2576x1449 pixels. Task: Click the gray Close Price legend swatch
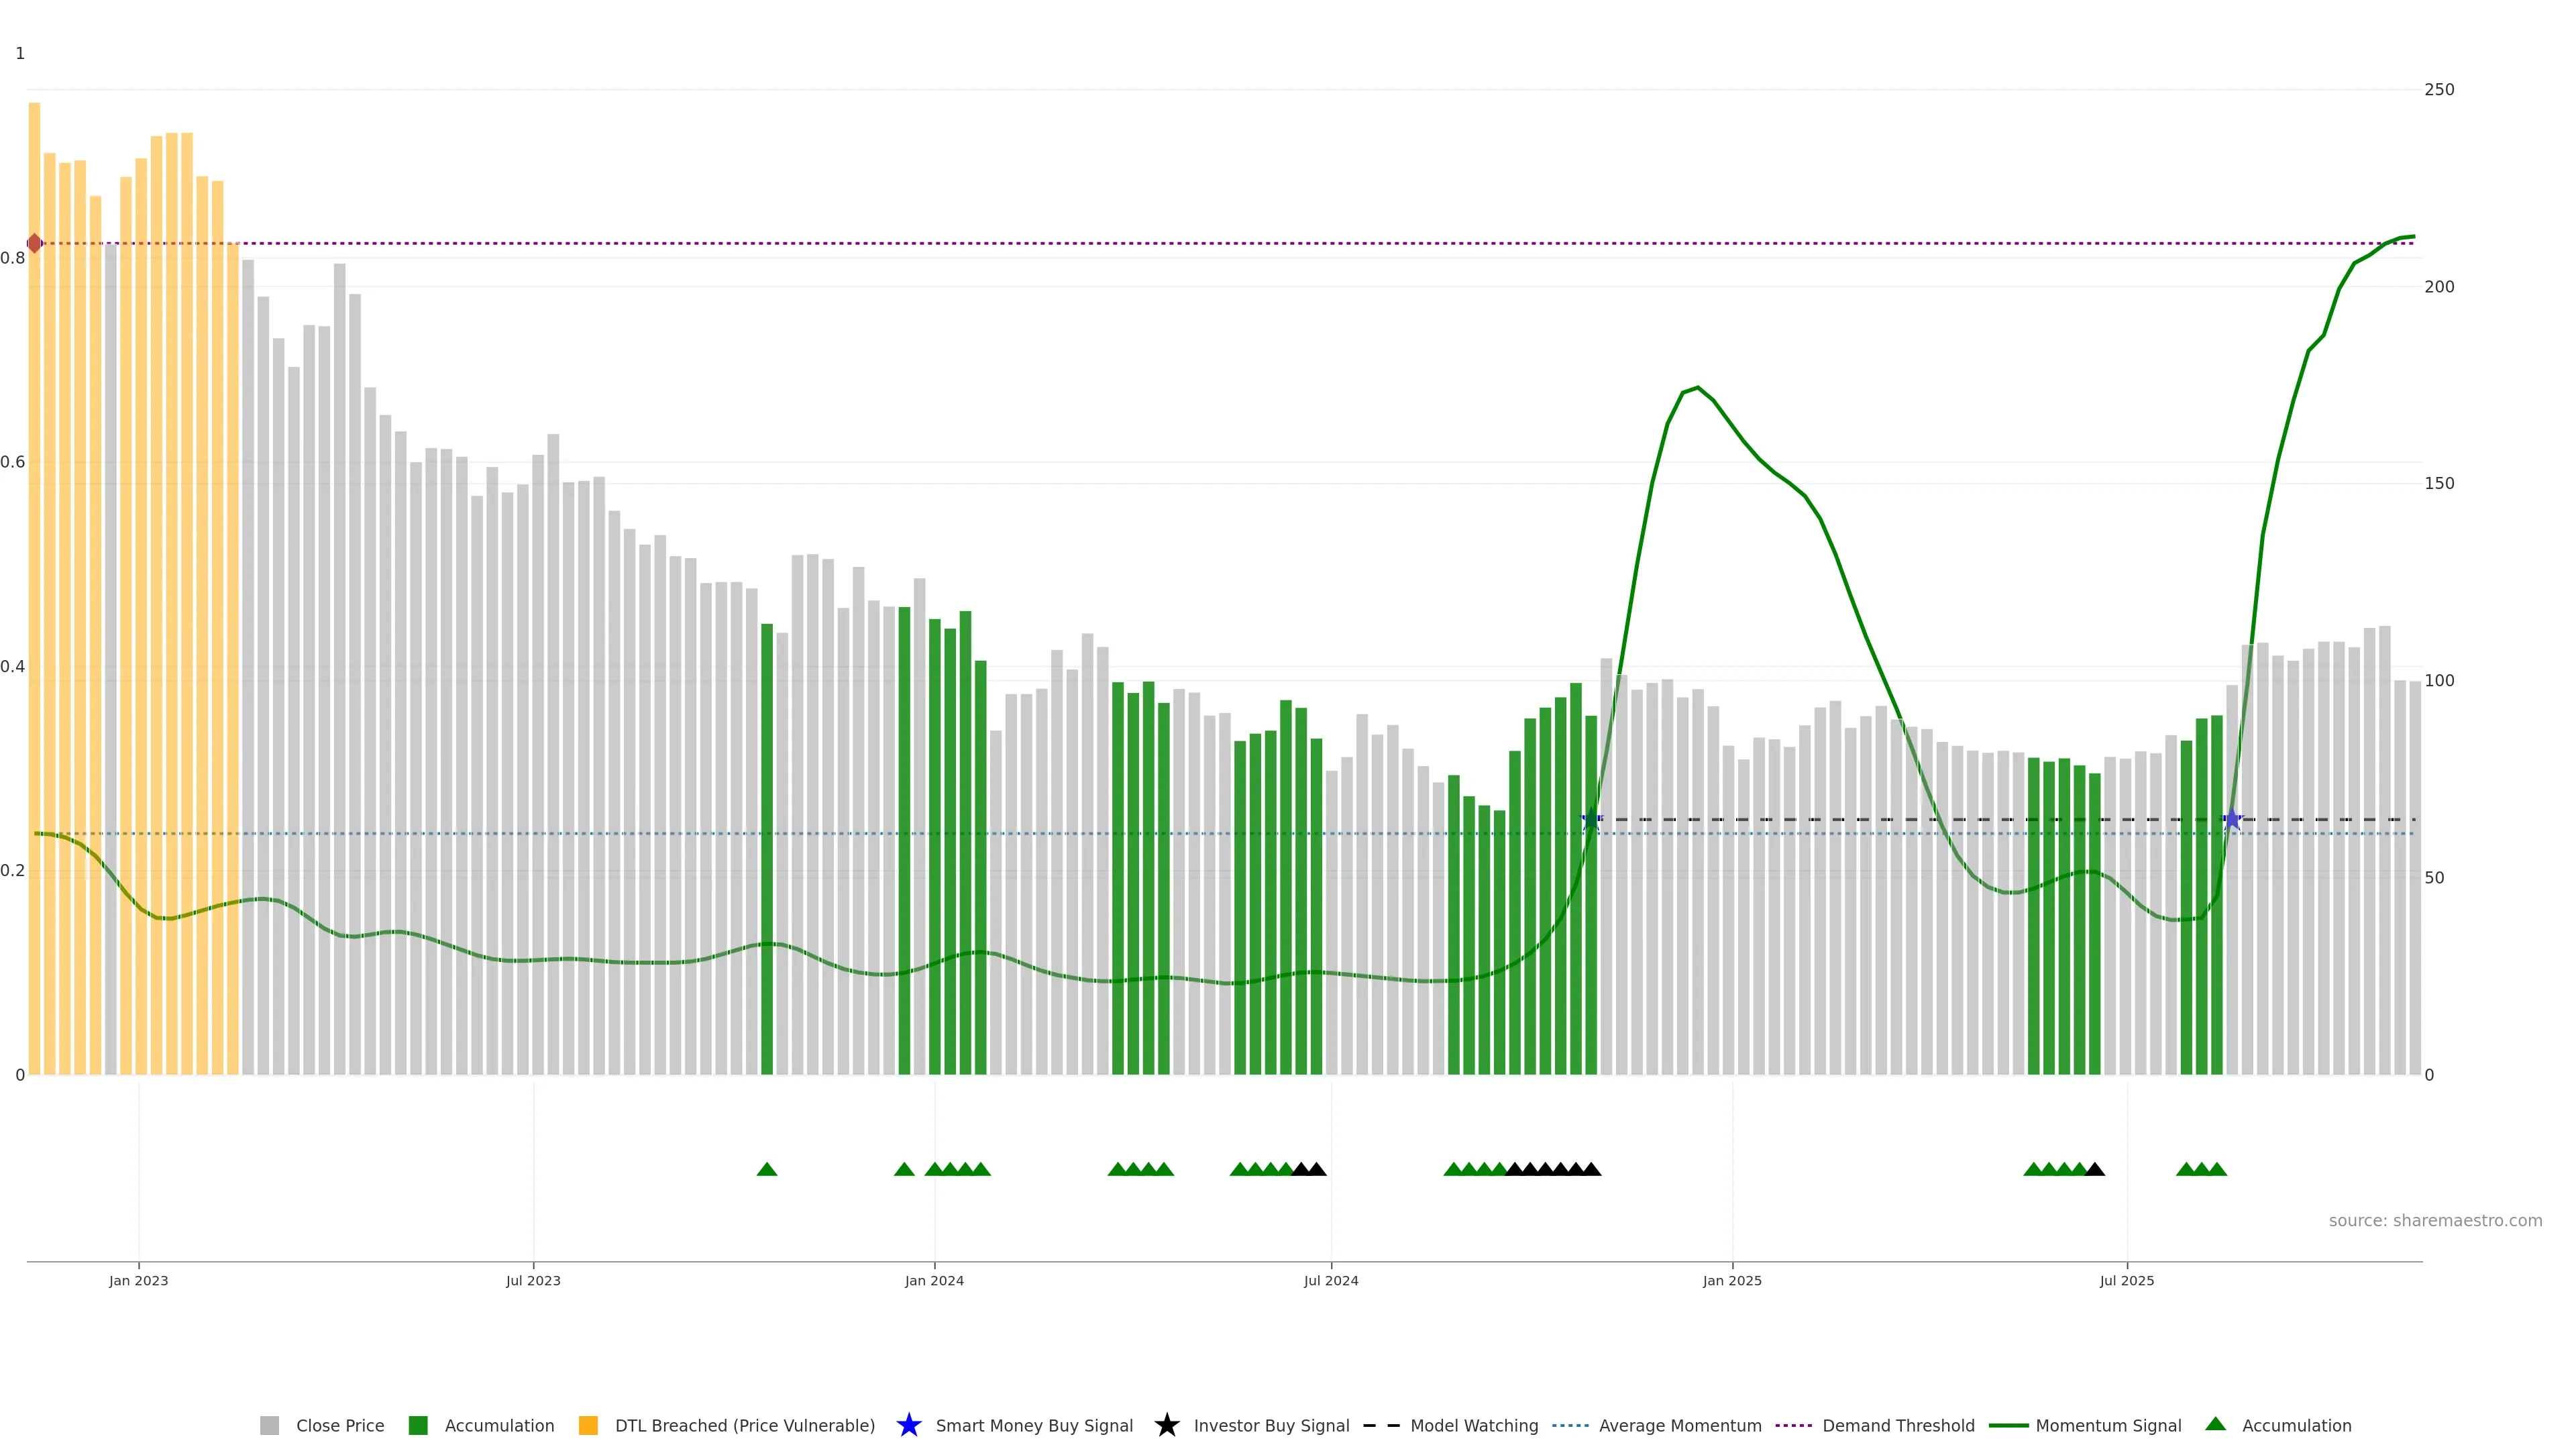click(269, 1426)
